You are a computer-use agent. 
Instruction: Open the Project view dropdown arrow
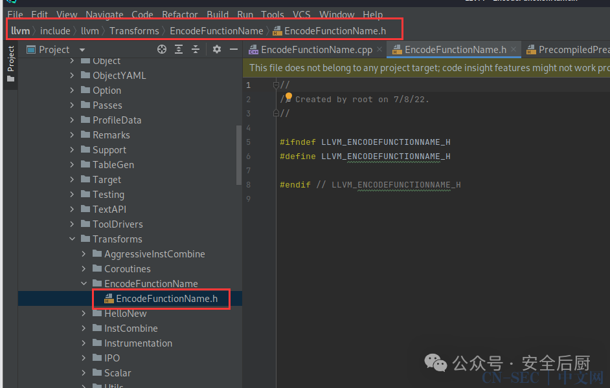tap(82, 50)
